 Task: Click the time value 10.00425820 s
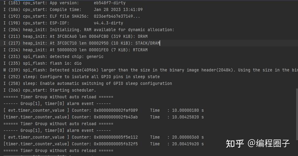[x=186, y=117]
